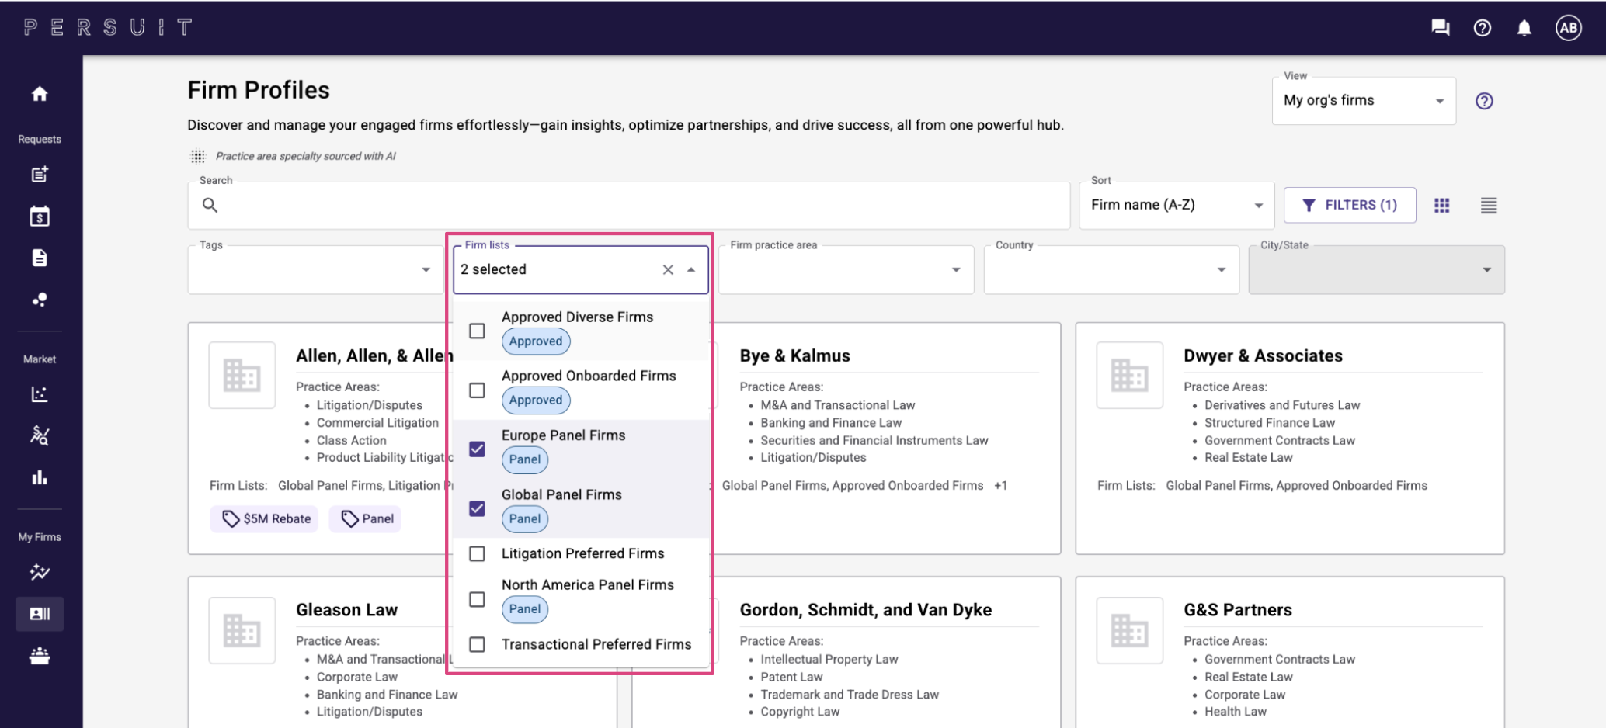The width and height of the screenshot is (1606, 728).
Task: Click the $5M Rebate tag
Action: point(266,518)
